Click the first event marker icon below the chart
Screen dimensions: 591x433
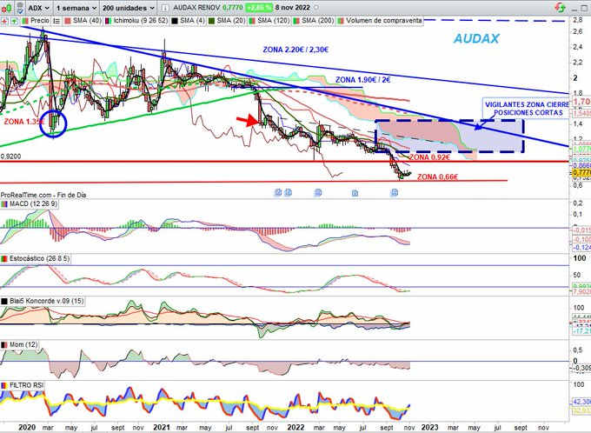click(x=278, y=192)
